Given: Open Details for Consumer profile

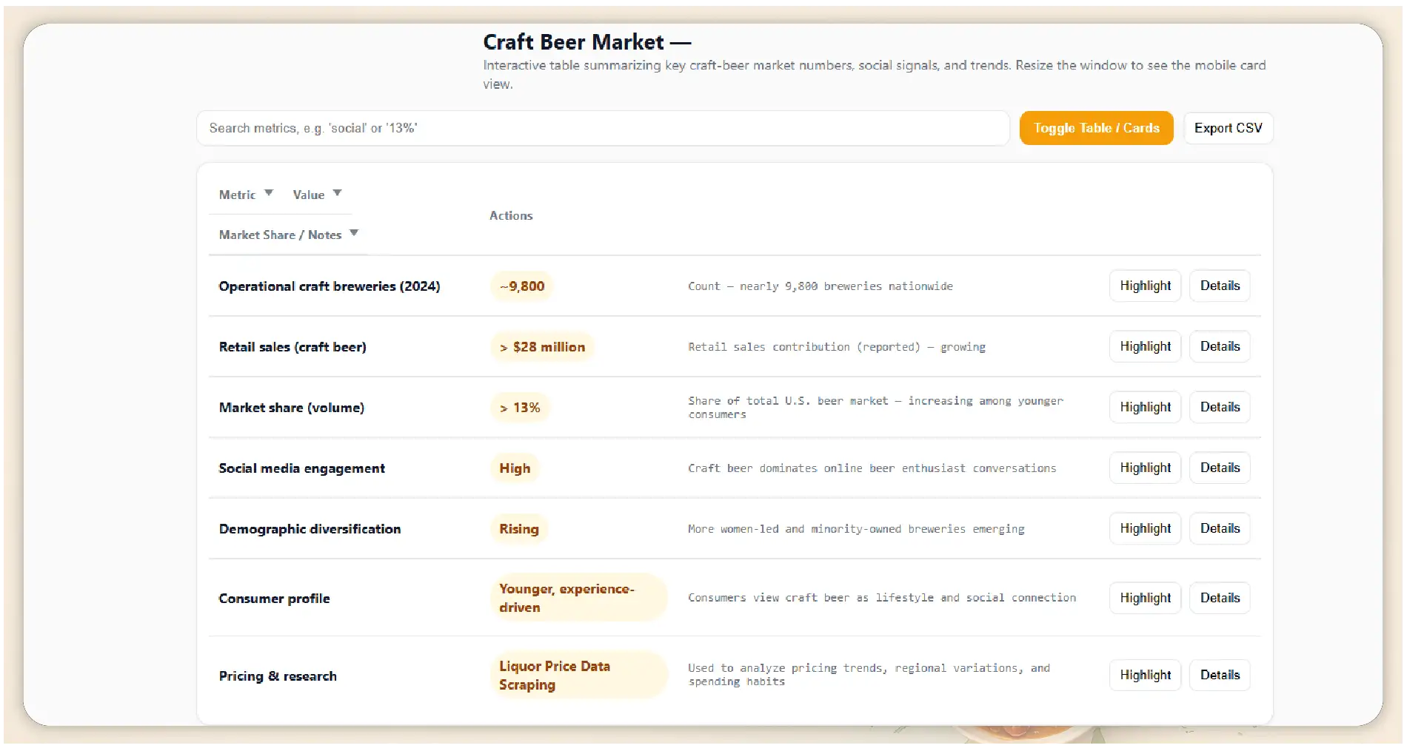Looking at the screenshot, I should (1220, 598).
